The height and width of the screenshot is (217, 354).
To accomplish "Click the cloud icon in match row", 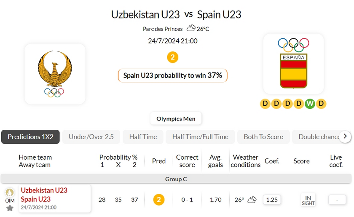I will click(252, 200).
